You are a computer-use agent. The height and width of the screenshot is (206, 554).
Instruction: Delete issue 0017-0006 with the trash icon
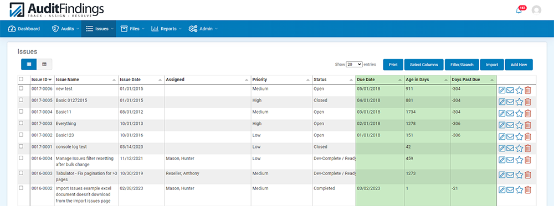[528, 91]
